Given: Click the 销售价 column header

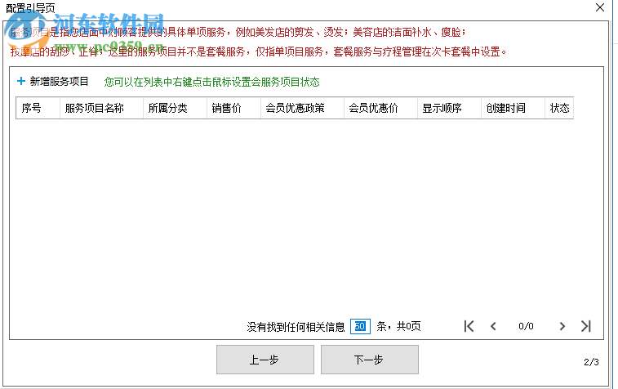Looking at the screenshot, I should (233, 108).
